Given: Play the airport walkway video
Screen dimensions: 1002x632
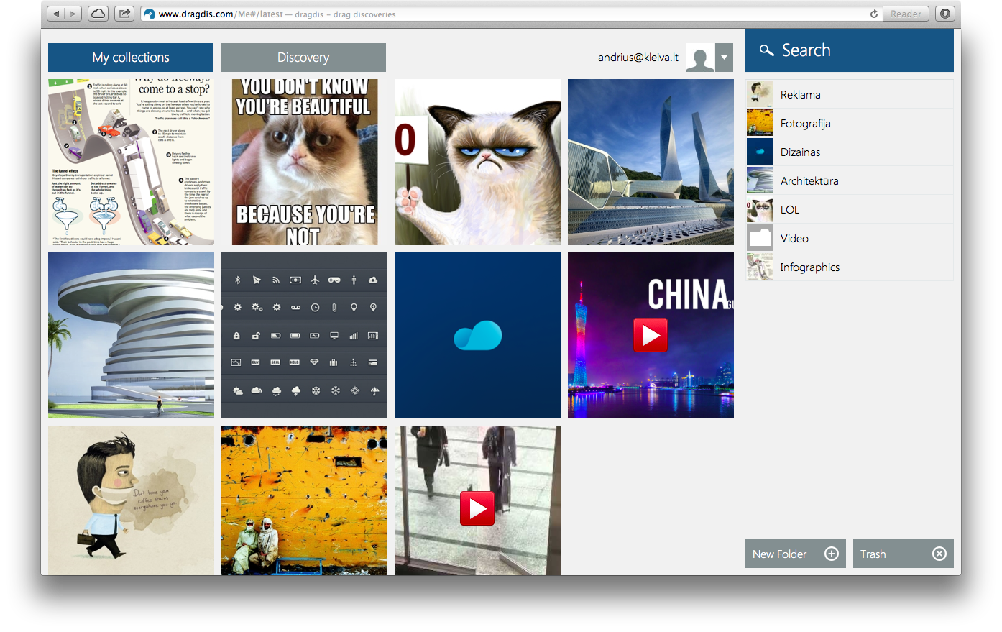Looking at the screenshot, I should (x=477, y=508).
